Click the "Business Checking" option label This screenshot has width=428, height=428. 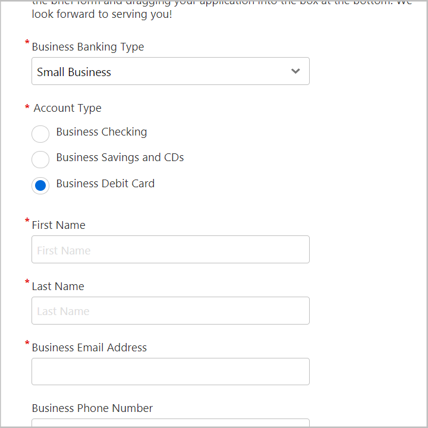click(x=102, y=132)
